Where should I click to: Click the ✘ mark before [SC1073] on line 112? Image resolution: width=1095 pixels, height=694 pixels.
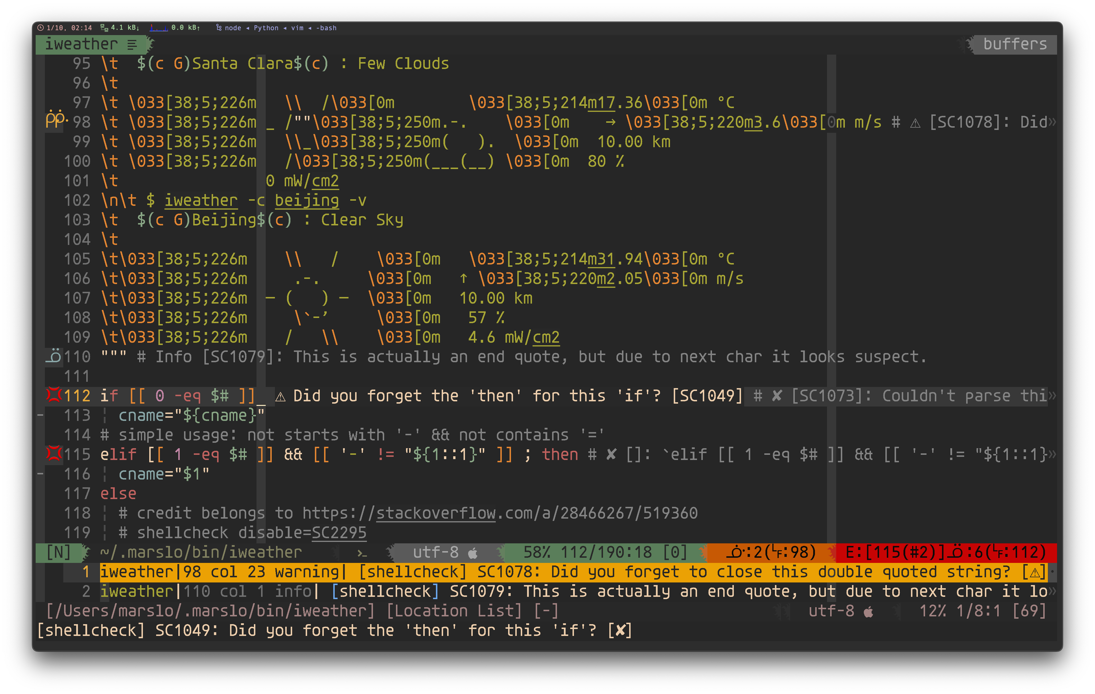pyautogui.click(x=777, y=396)
